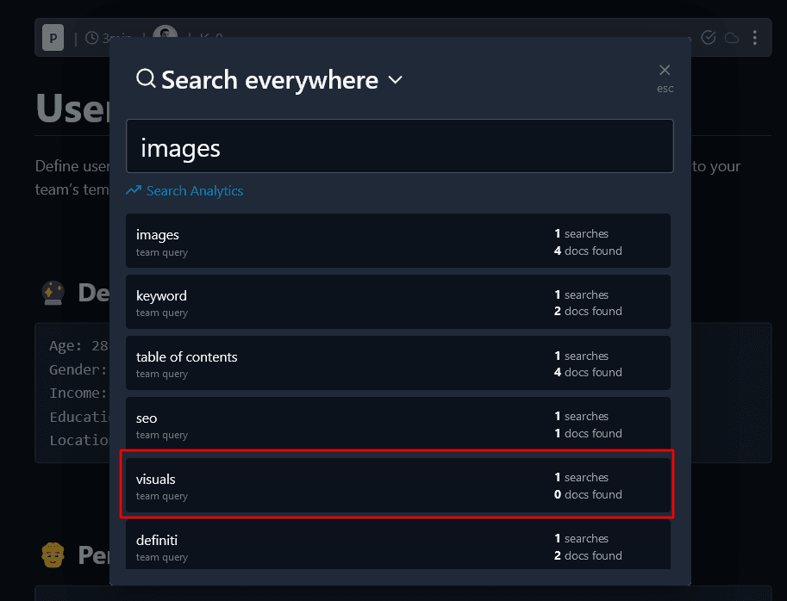Image resolution: width=787 pixels, height=601 pixels.
Task: Pick the "table of contents" query suggestion
Action: click(x=397, y=364)
